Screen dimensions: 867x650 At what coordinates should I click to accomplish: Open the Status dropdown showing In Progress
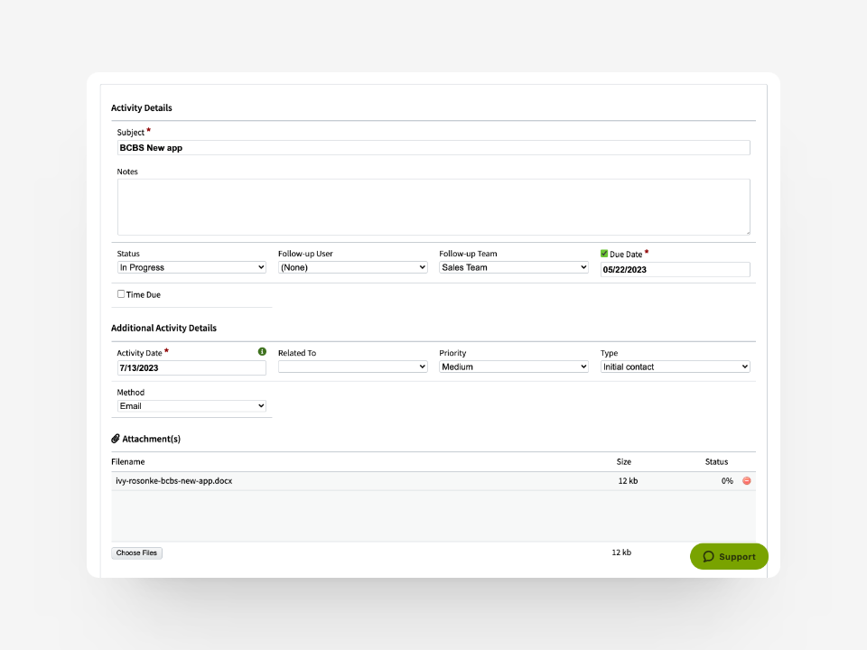tap(191, 267)
